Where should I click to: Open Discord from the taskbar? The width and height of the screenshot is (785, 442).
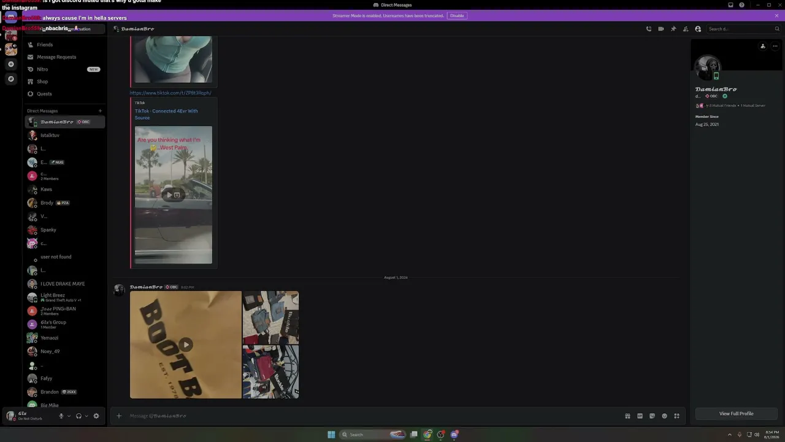pos(454,435)
